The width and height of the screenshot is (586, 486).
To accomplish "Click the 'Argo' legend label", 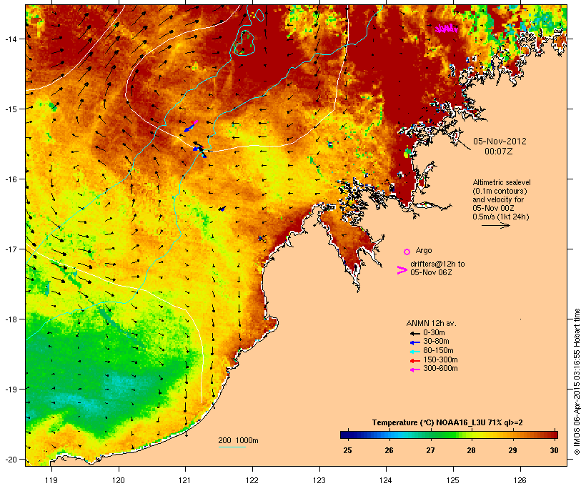I will [x=424, y=250].
